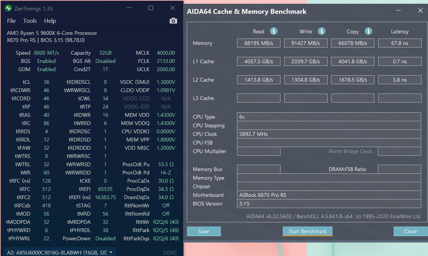Viewport: 428px width, 256px height.
Task: Click the Motherboard field showing ASRock X870 Pro RS
Action: (x=329, y=195)
